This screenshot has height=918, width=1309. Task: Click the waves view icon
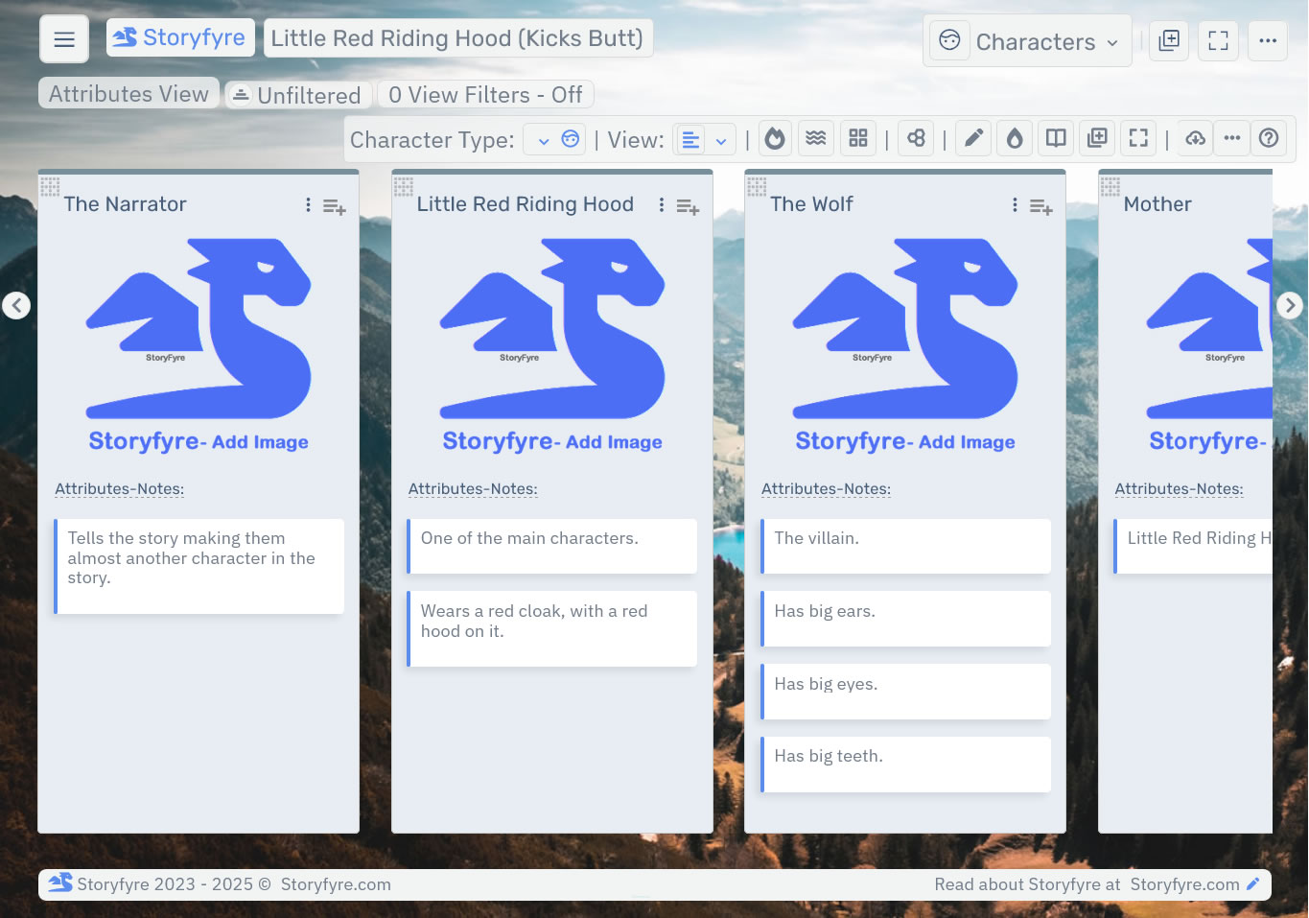point(815,137)
